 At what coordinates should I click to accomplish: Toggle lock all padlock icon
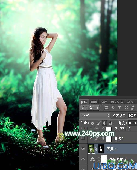click(x=111, y=123)
